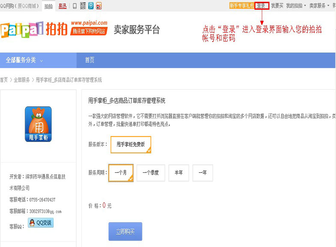Select the 甩手掌柜免费版 service version
The height and width of the screenshot is (247, 336).
point(131,145)
